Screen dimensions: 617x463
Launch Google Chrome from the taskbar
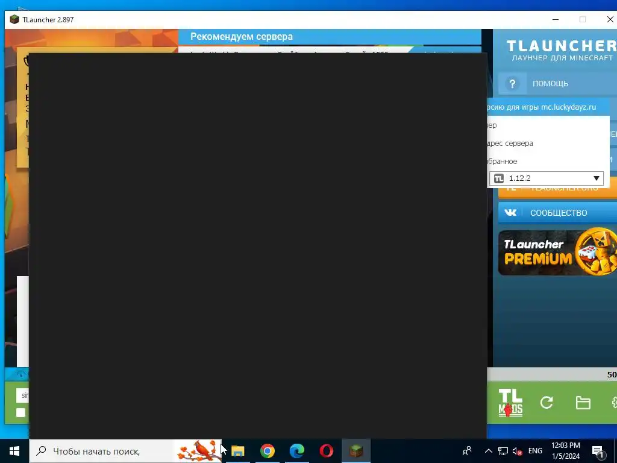click(267, 451)
